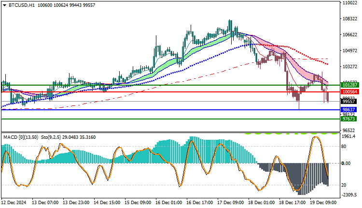362x208 pixels.
Task: Click the 19 Dec 09:00 time label
Action: click(323, 203)
